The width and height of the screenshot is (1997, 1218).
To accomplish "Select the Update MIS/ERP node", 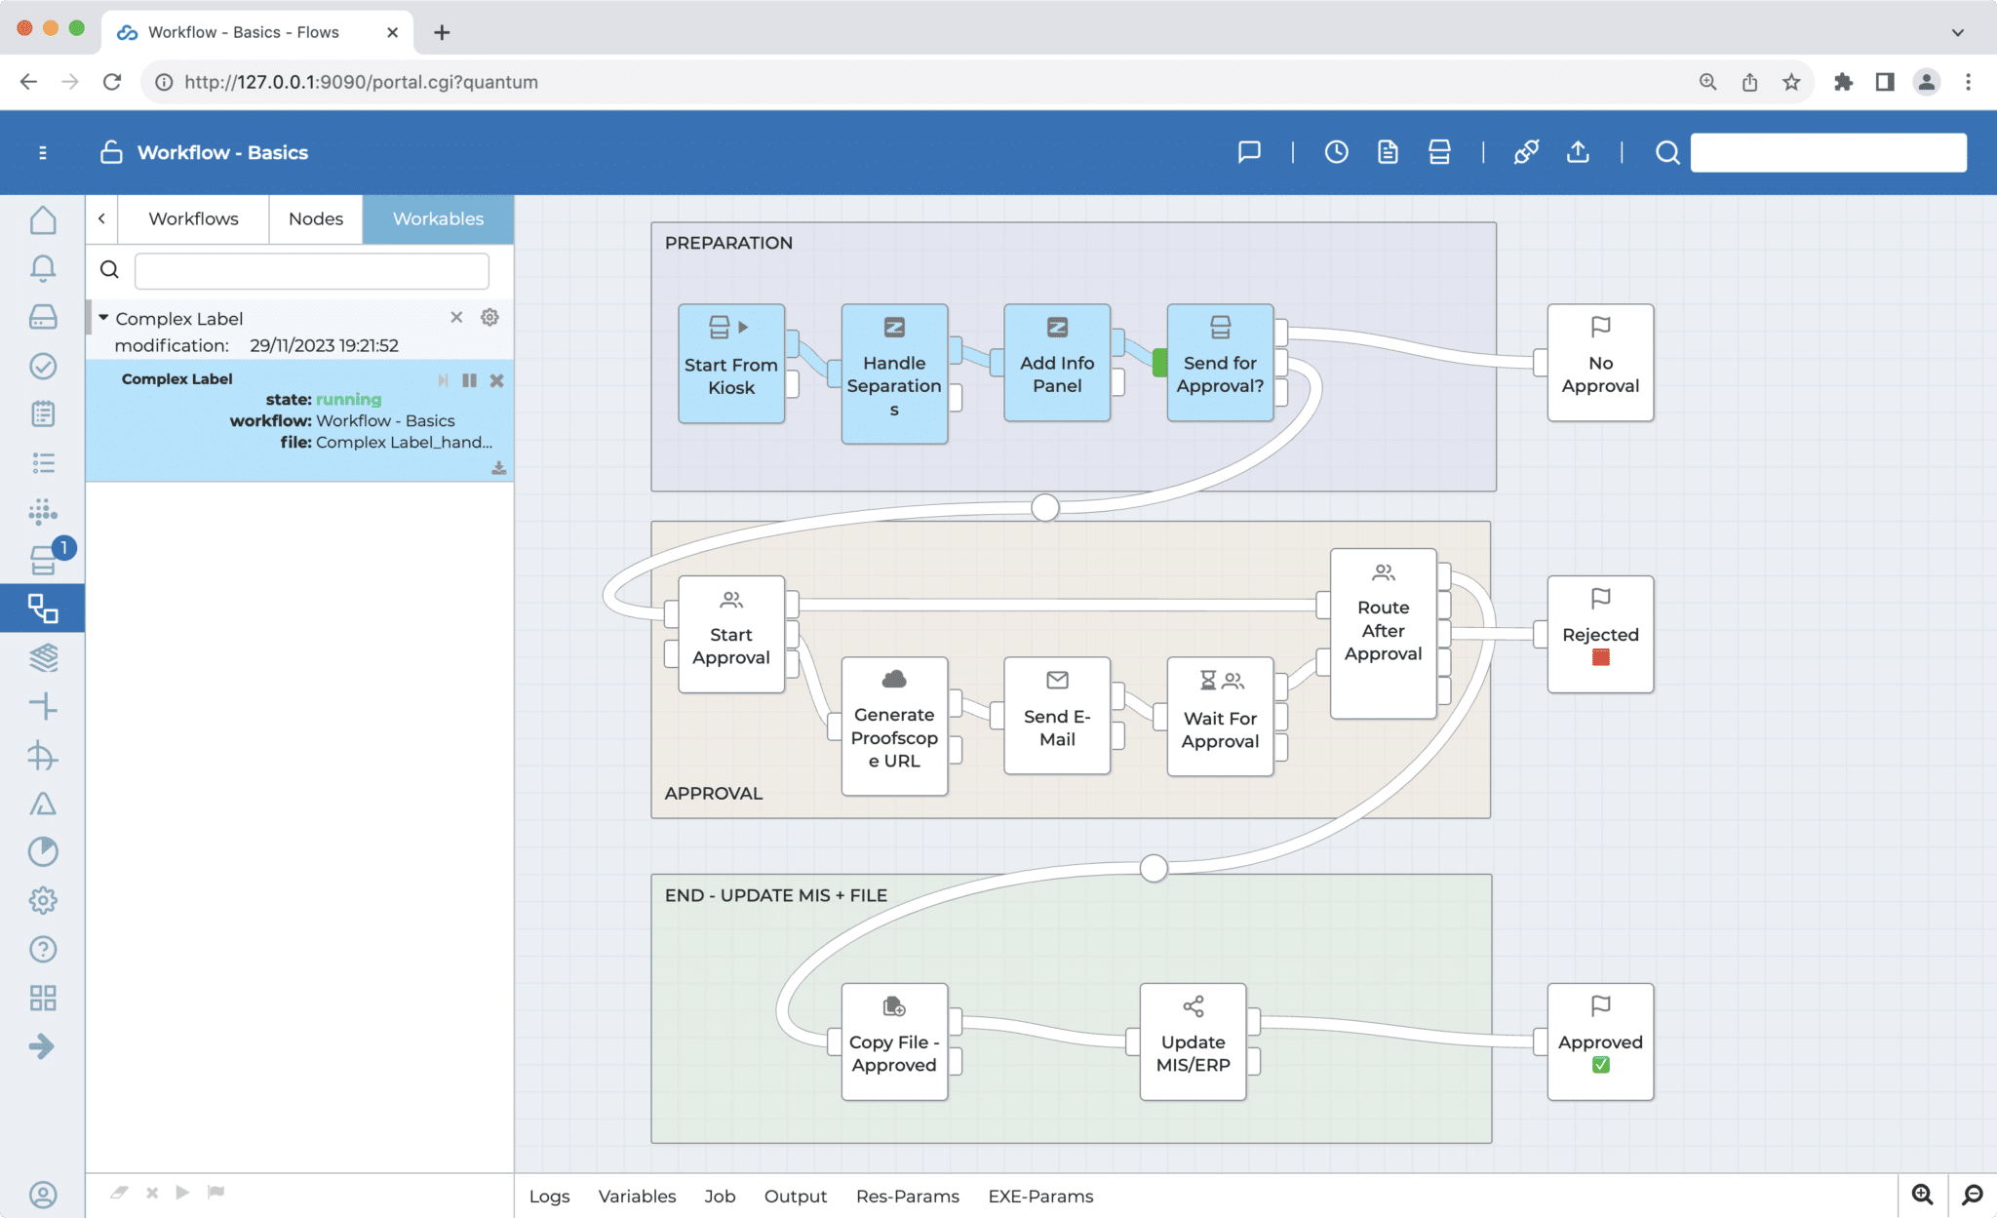I will point(1192,1041).
